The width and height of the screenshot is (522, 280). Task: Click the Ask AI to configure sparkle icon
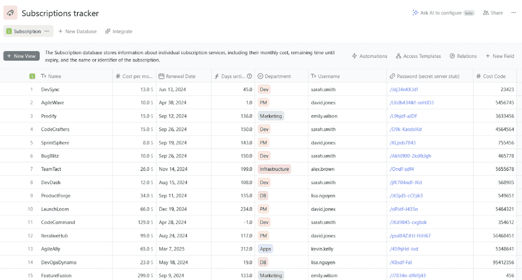point(415,13)
